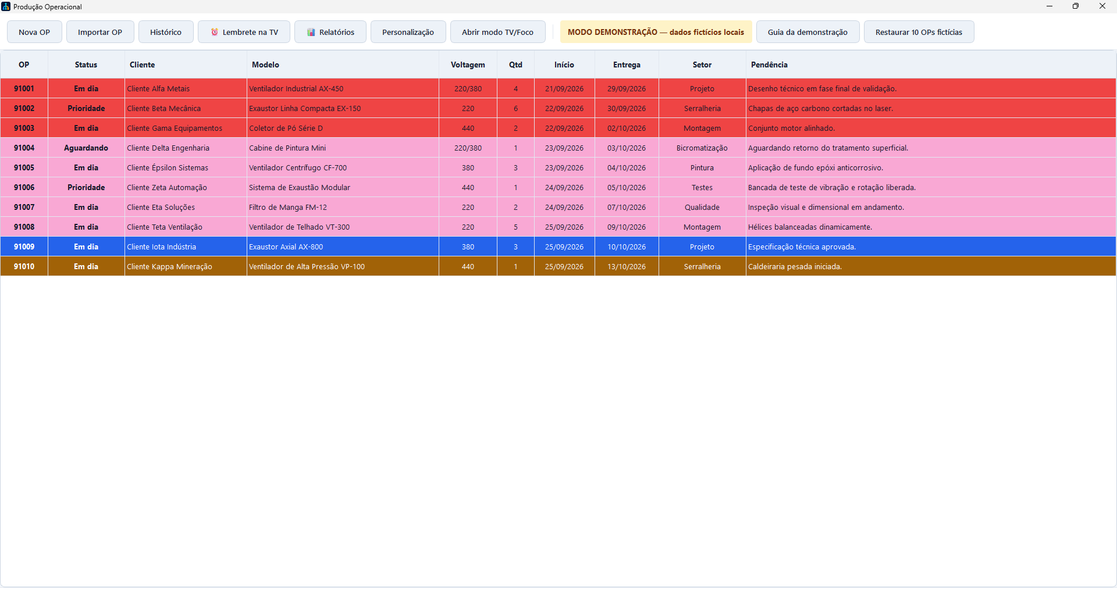
Task: Sort by the Entrega column header
Action: (x=627, y=65)
